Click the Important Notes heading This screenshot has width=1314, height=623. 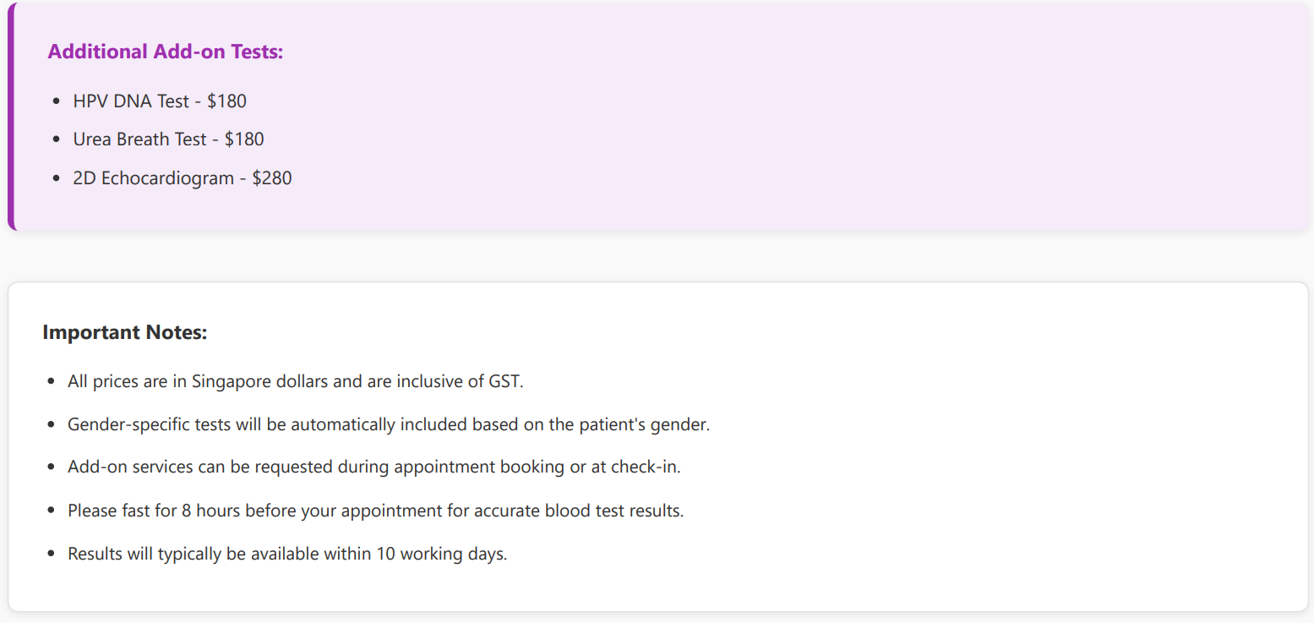click(125, 332)
